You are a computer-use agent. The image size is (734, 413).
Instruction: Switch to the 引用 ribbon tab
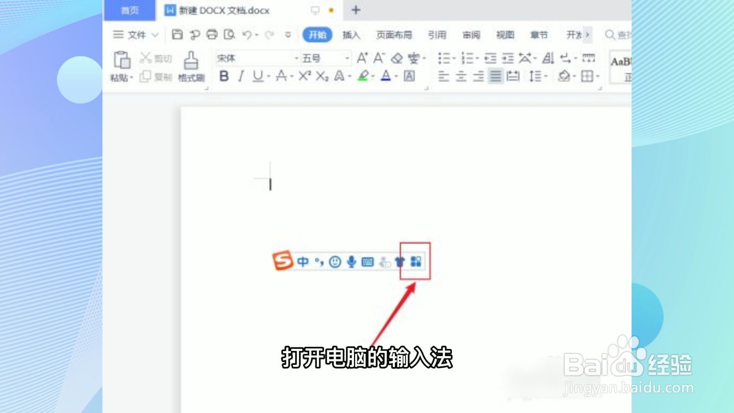pos(437,35)
